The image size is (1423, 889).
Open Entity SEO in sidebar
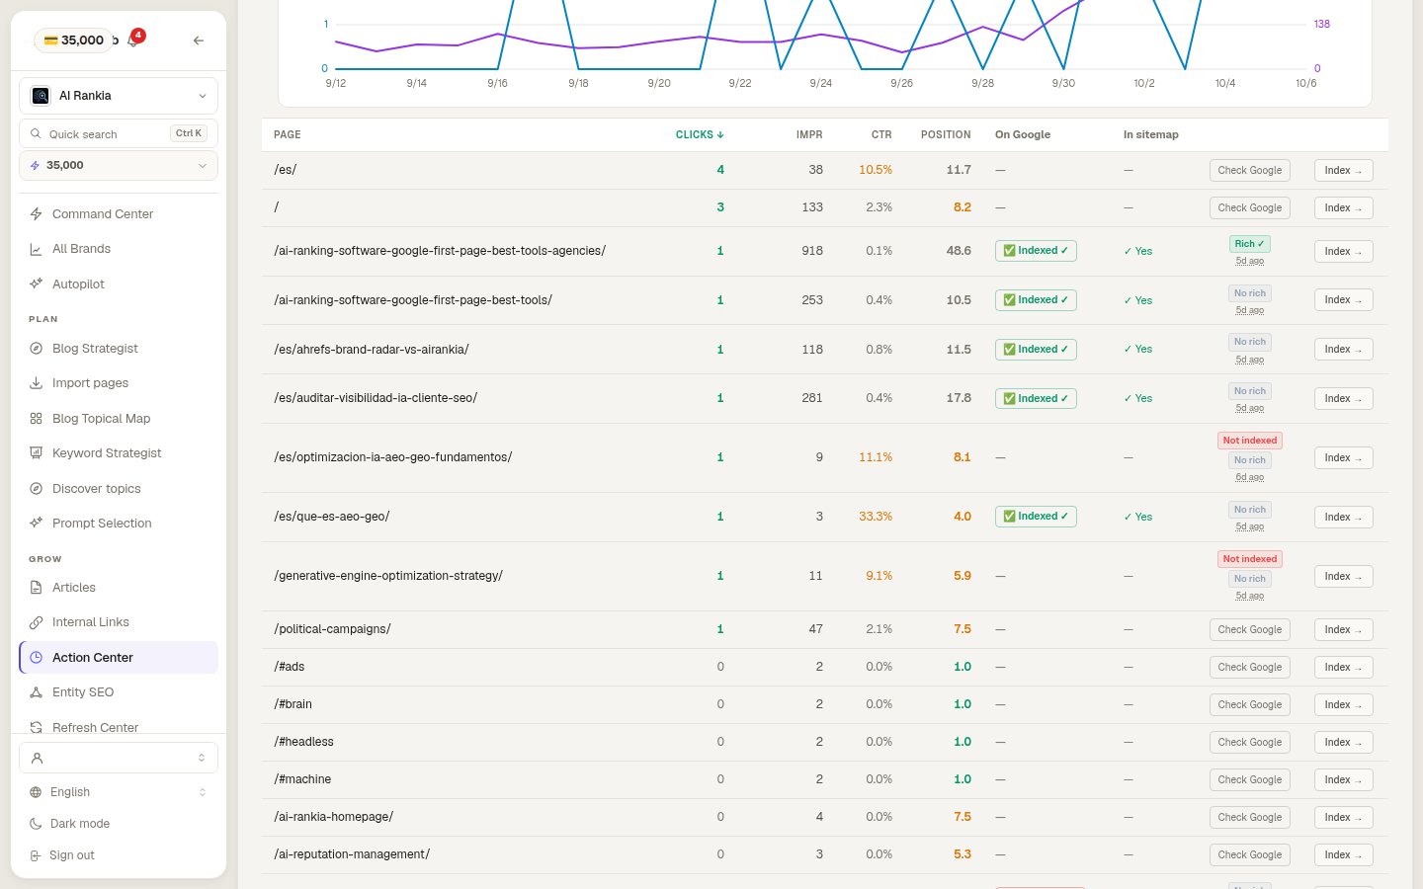click(x=119, y=692)
